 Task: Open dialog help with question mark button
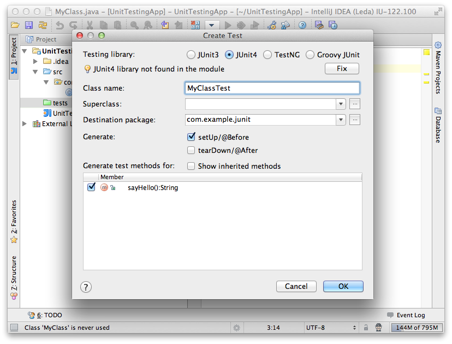[86, 287]
